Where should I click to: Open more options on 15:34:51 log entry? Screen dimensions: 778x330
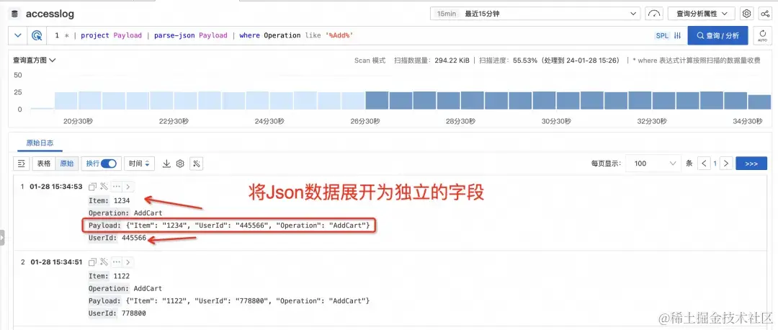pos(116,262)
